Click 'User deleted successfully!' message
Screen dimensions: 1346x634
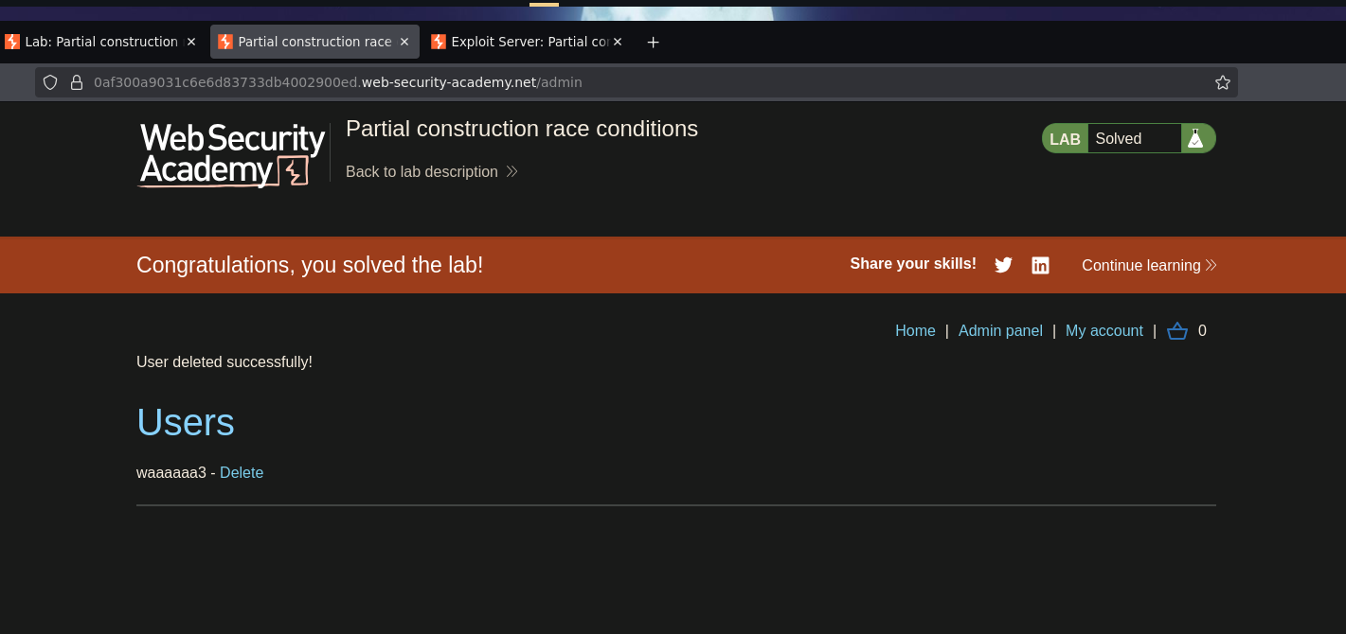(x=224, y=362)
